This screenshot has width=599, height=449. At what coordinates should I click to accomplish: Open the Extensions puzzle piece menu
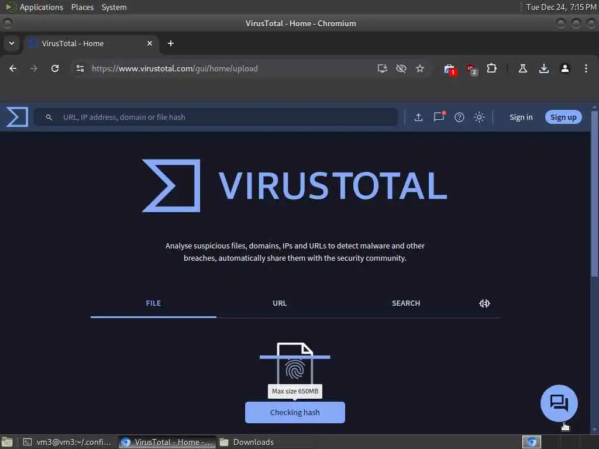[x=491, y=68]
